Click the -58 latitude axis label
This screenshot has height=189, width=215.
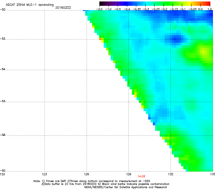coord(3,135)
